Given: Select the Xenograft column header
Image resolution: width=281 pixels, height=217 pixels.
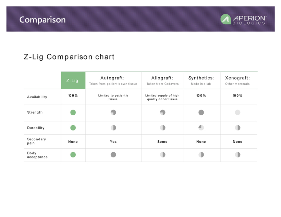Looking at the screenshot, I should (x=237, y=80).
